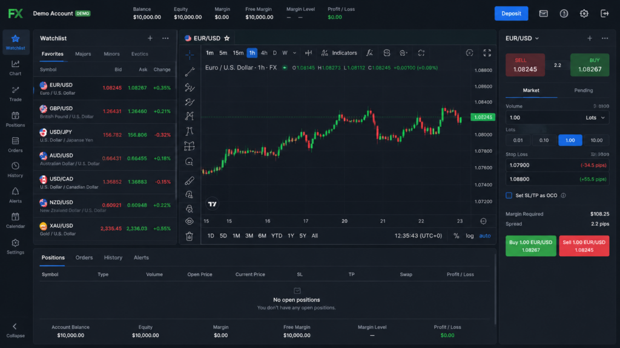620x348 pixels.
Task: Toggle log scale on the chart
Action: coord(469,236)
